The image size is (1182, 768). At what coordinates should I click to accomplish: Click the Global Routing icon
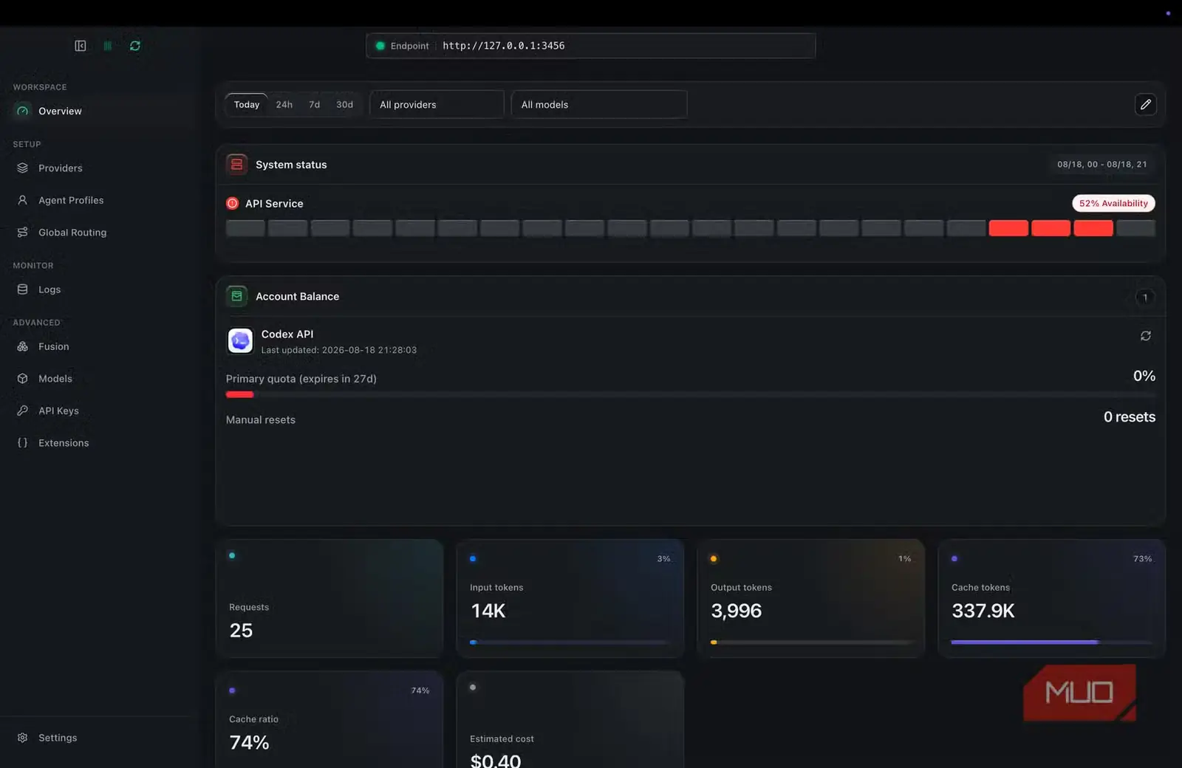(23, 233)
